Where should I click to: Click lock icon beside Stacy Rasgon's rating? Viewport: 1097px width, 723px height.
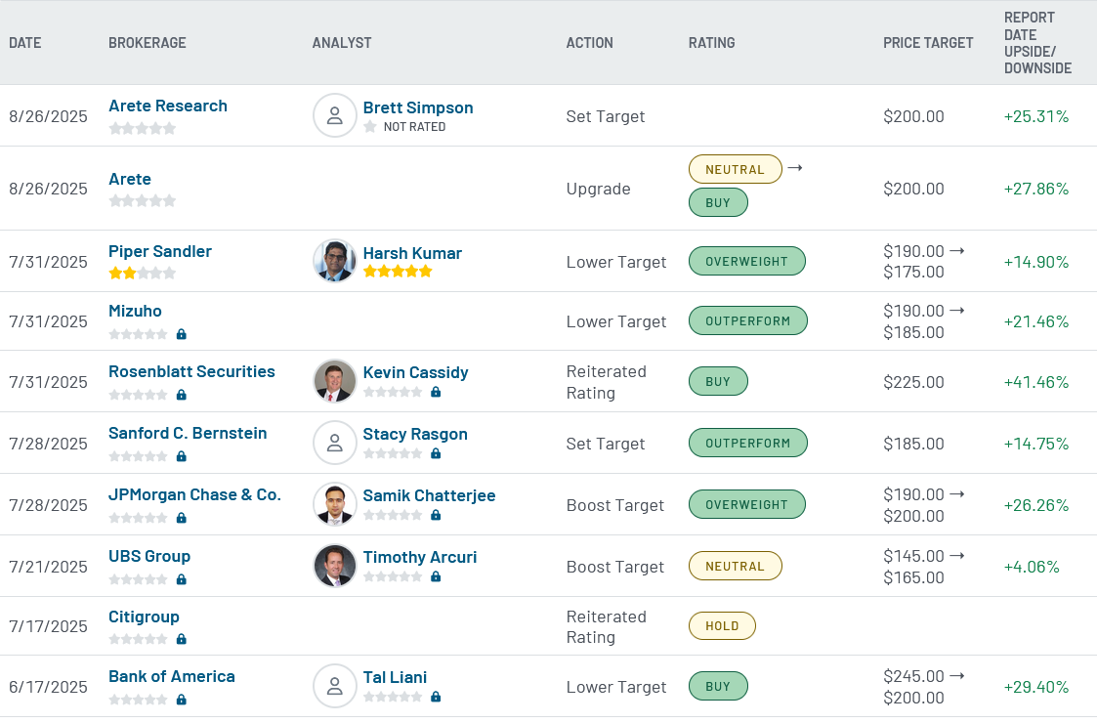click(x=436, y=453)
